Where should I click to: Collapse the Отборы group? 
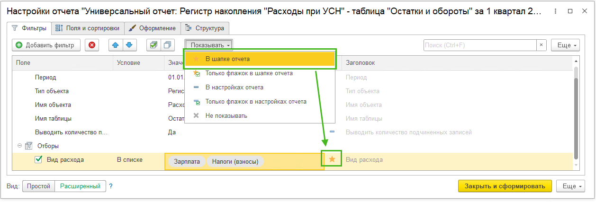[19, 146]
